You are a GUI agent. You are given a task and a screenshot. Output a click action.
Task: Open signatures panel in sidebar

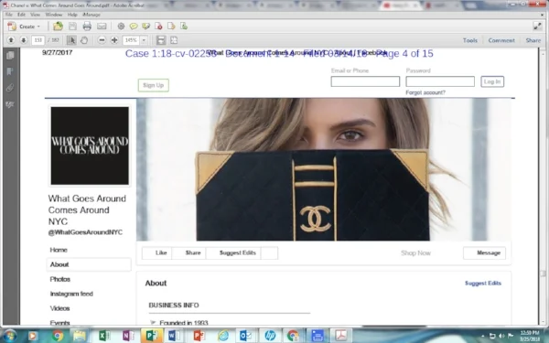[10, 104]
